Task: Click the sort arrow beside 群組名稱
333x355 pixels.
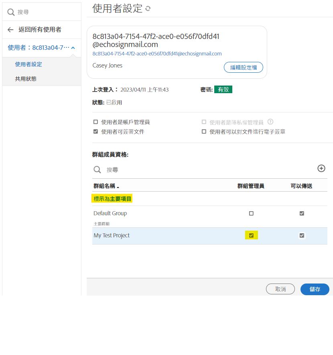Action: (x=118, y=187)
